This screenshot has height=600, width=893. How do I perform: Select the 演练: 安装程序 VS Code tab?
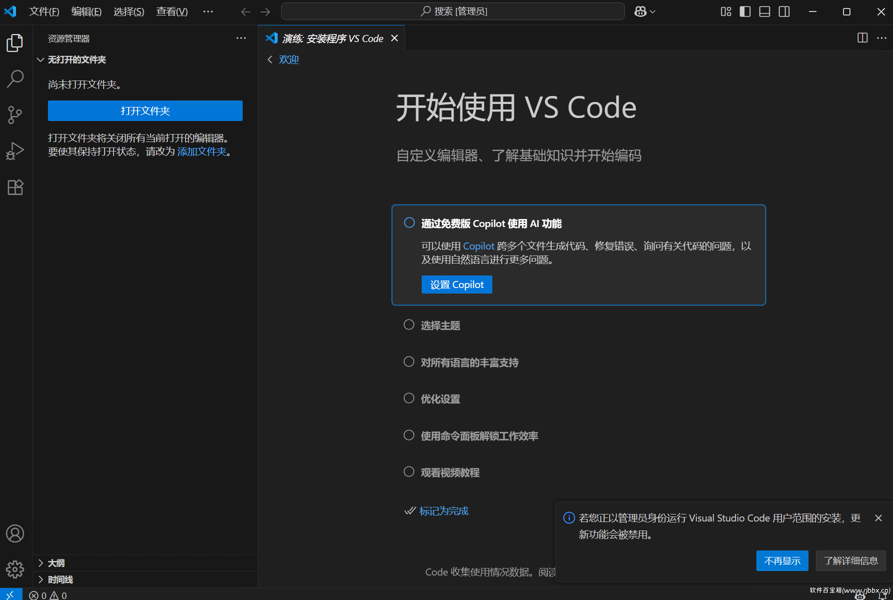(332, 38)
